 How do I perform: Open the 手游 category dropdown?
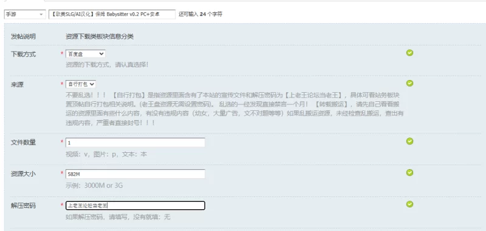click(x=25, y=14)
